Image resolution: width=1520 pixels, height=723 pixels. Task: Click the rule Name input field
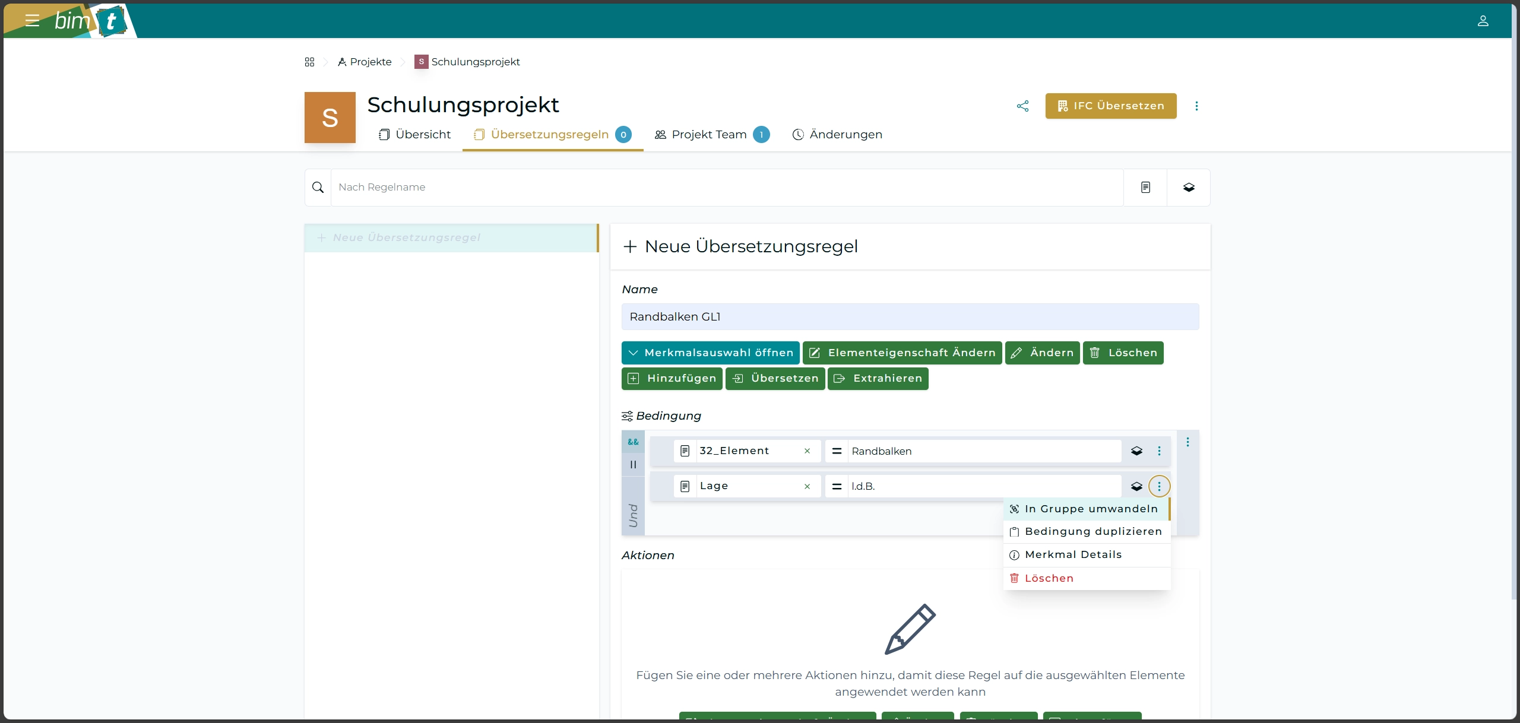coord(910,317)
